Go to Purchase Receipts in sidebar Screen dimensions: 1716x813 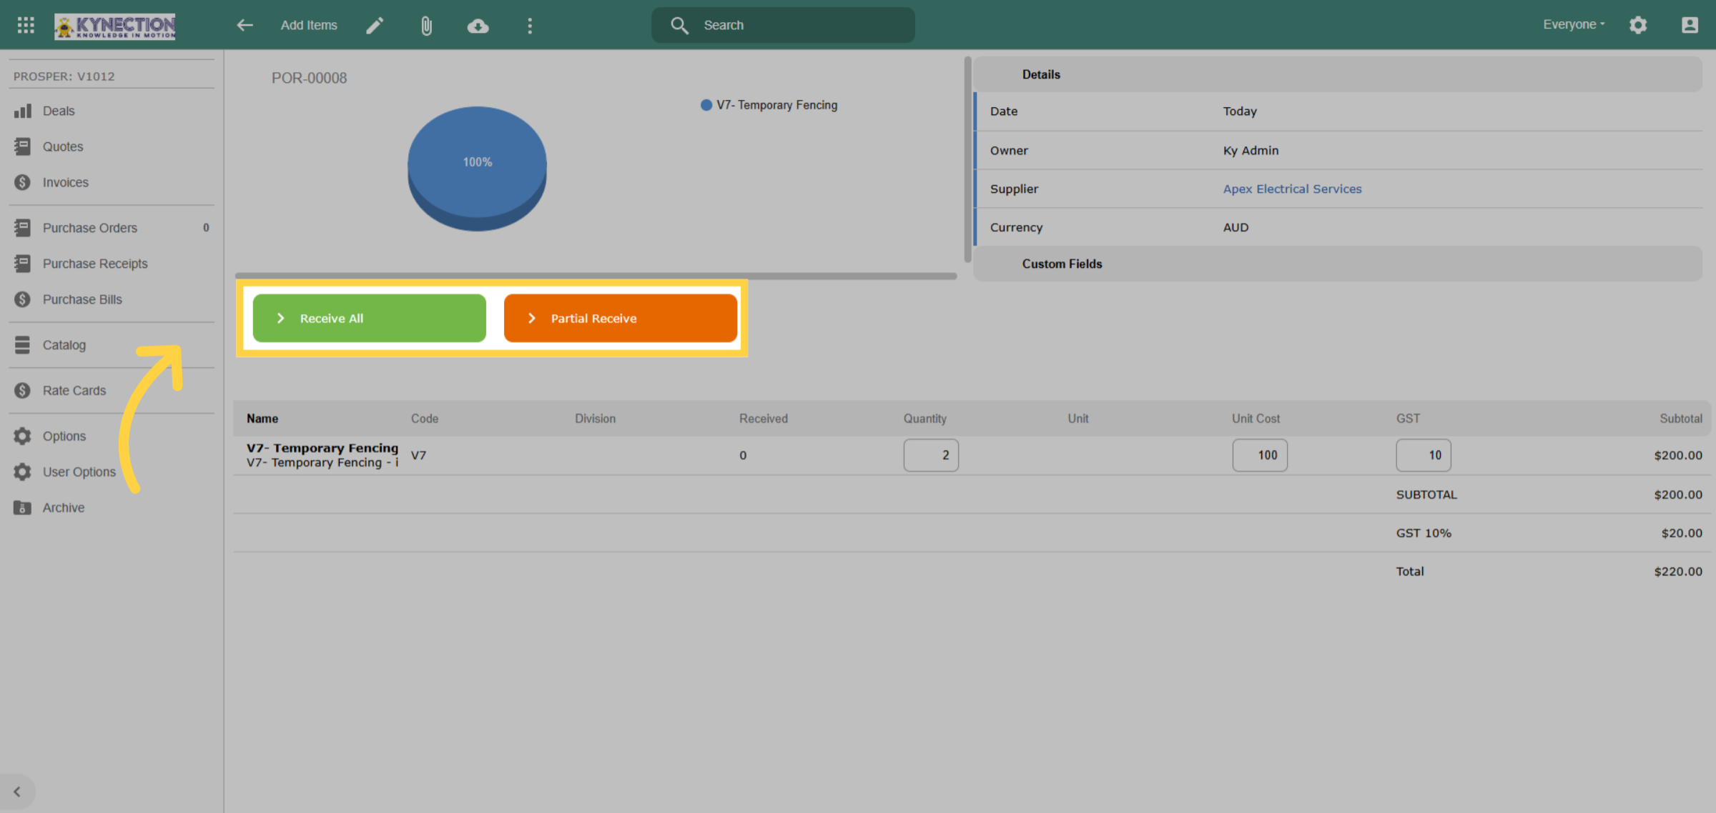tap(94, 264)
